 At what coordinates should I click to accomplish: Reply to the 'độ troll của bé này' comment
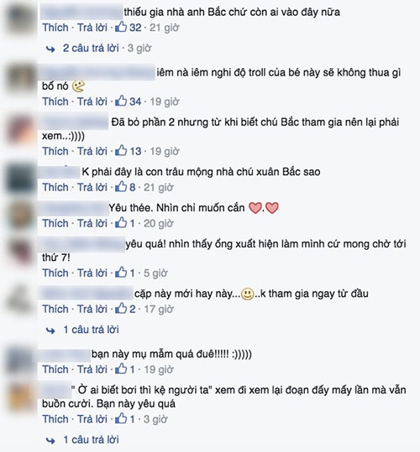(92, 101)
